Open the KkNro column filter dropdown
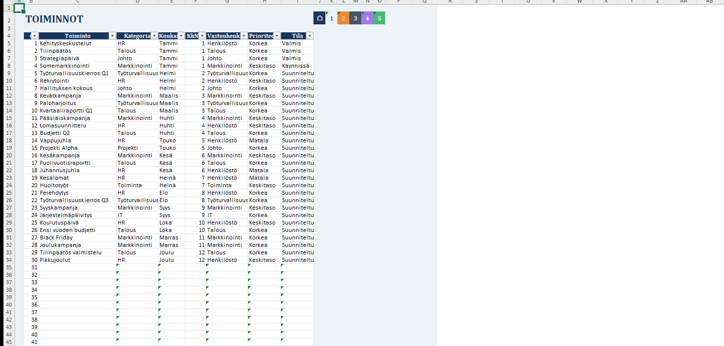Image resolution: width=724 pixels, height=346 pixels. click(x=202, y=36)
